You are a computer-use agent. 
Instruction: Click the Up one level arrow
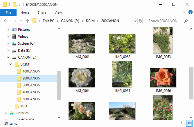point(27,21)
